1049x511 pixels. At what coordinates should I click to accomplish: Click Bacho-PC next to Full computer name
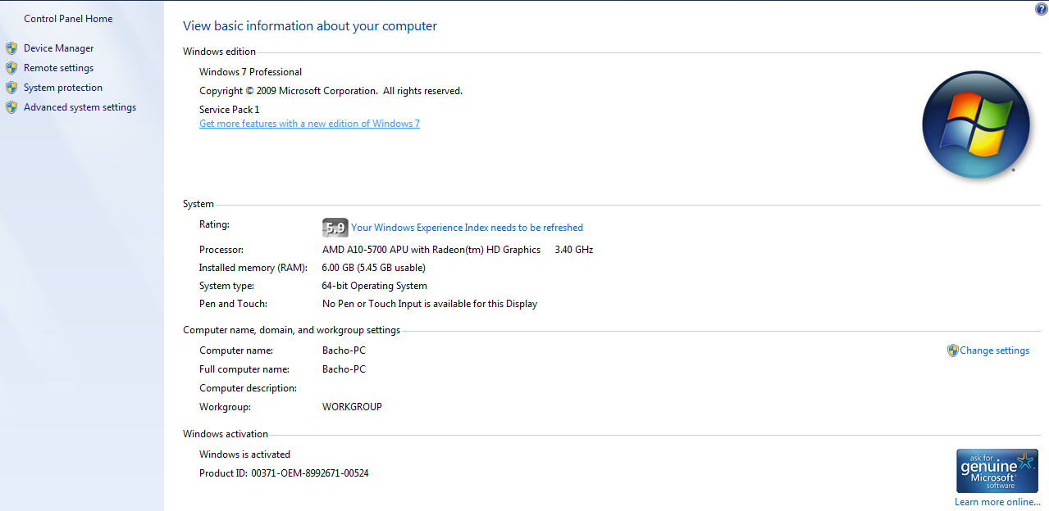(x=344, y=369)
